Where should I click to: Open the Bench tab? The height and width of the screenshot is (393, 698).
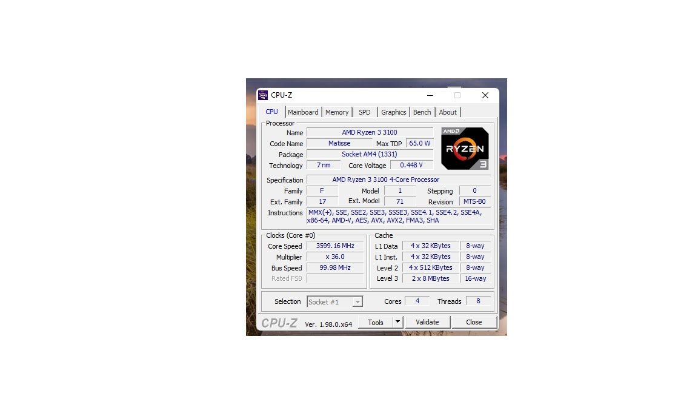coord(422,112)
